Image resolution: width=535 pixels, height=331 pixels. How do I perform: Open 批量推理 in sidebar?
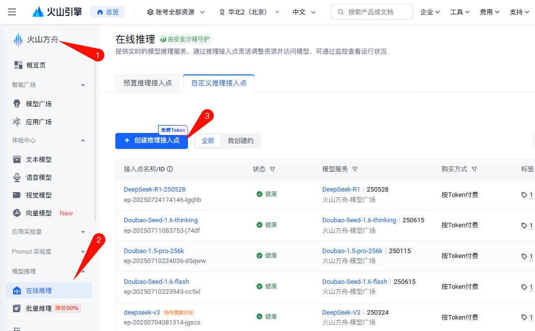[39, 308]
